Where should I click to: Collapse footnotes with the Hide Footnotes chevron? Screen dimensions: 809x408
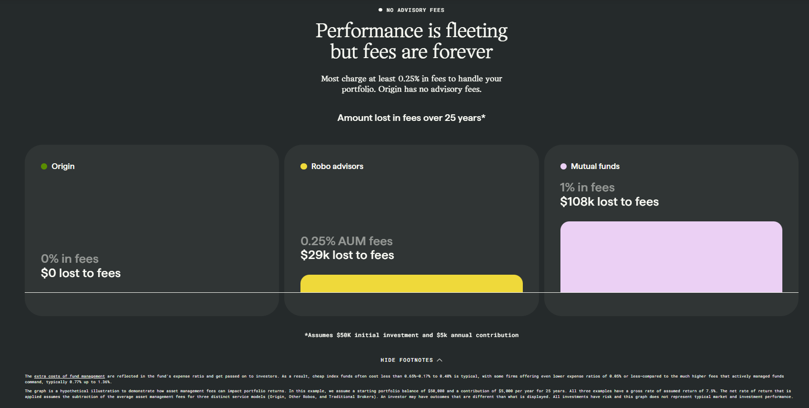[439, 360]
